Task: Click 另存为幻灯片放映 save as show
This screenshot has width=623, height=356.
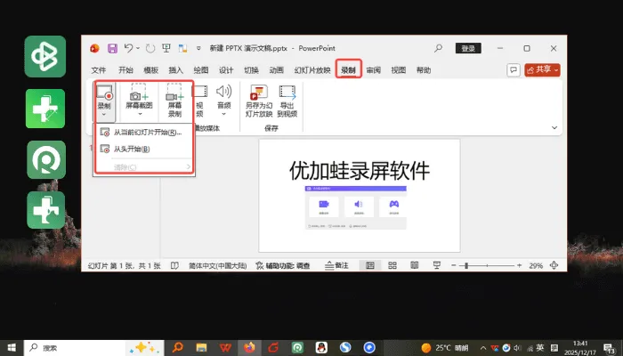Action: point(259,101)
